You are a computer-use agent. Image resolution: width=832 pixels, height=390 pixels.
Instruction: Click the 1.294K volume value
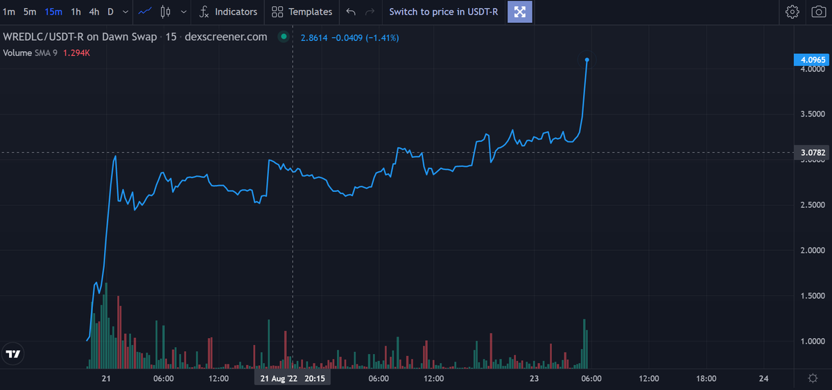coord(77,53)
